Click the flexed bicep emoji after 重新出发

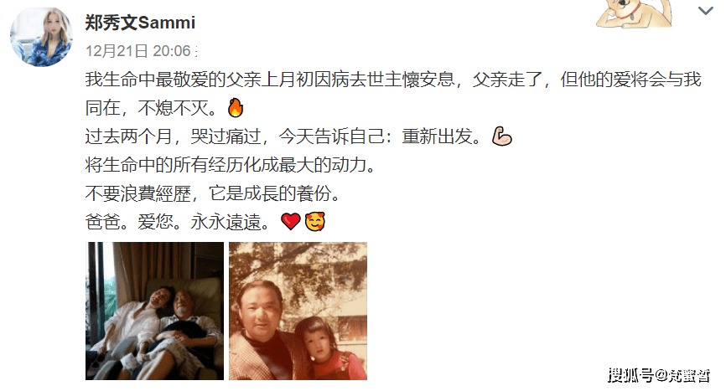[501, 136]
